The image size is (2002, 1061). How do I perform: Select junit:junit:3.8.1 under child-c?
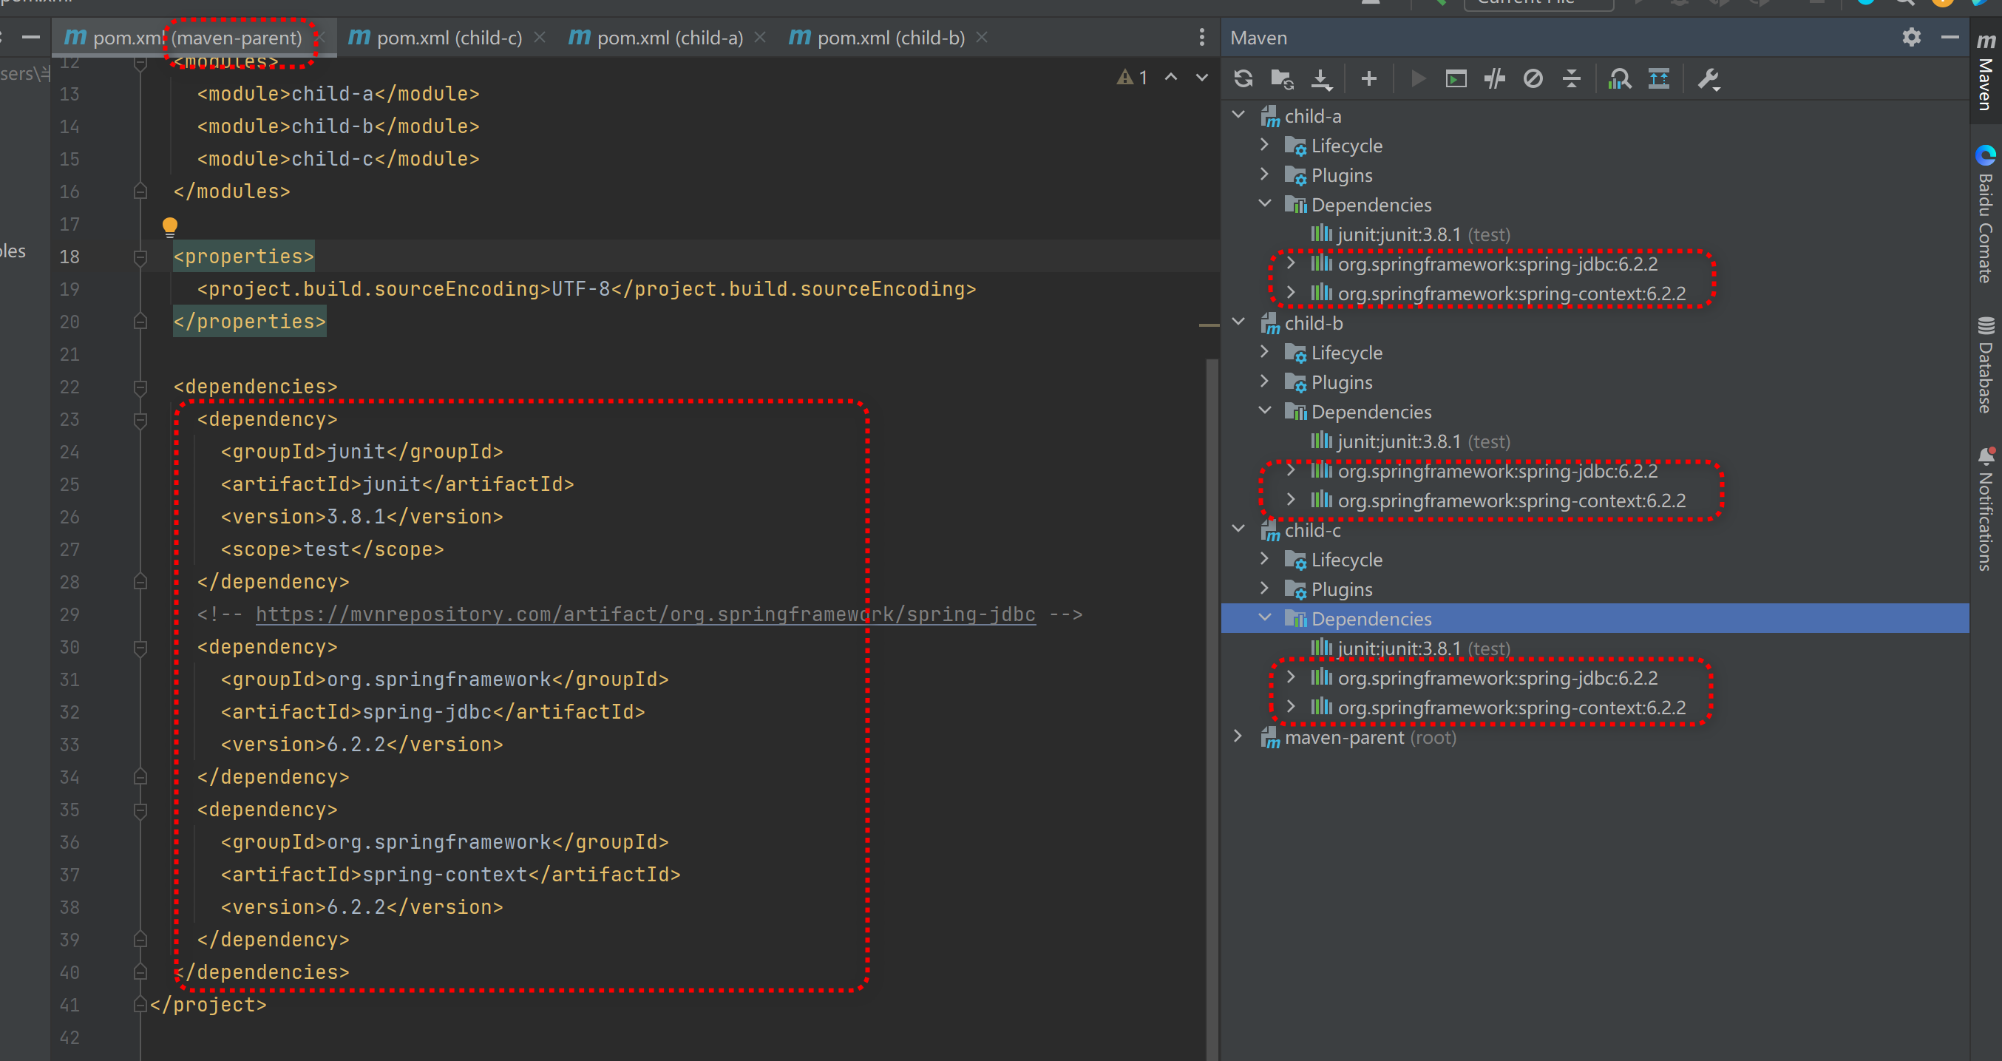tap(1411, 648)
